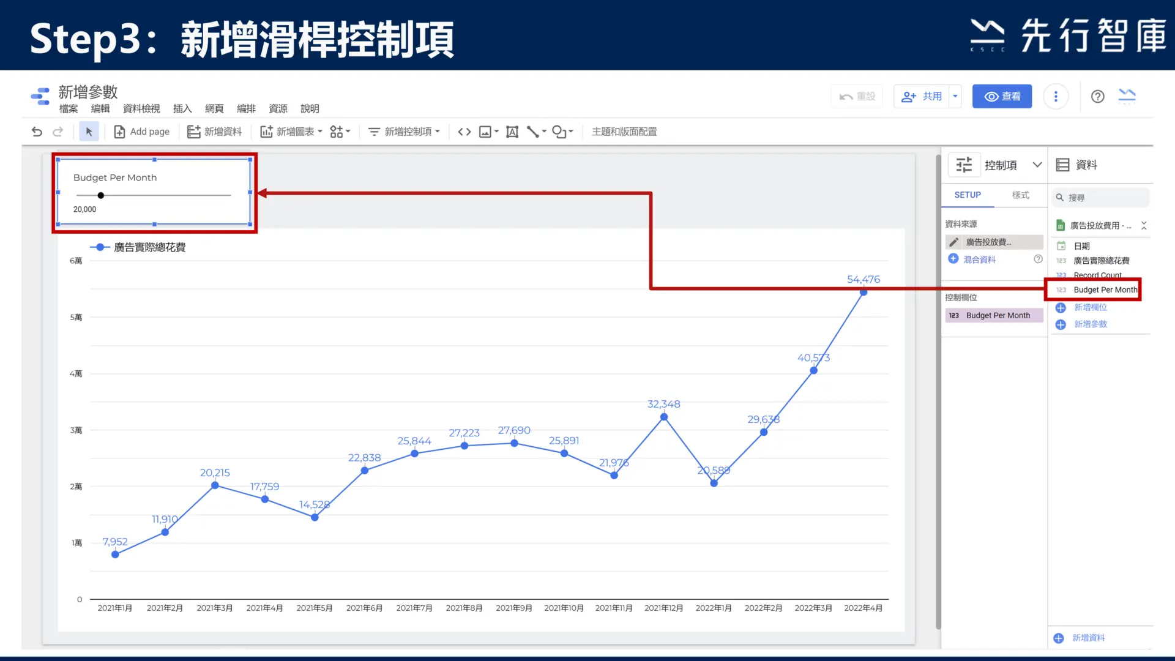Viewport: 1175px width, 661px height.
Task: Open 主題和版面配置 settings
Action: tap(624, 132)
